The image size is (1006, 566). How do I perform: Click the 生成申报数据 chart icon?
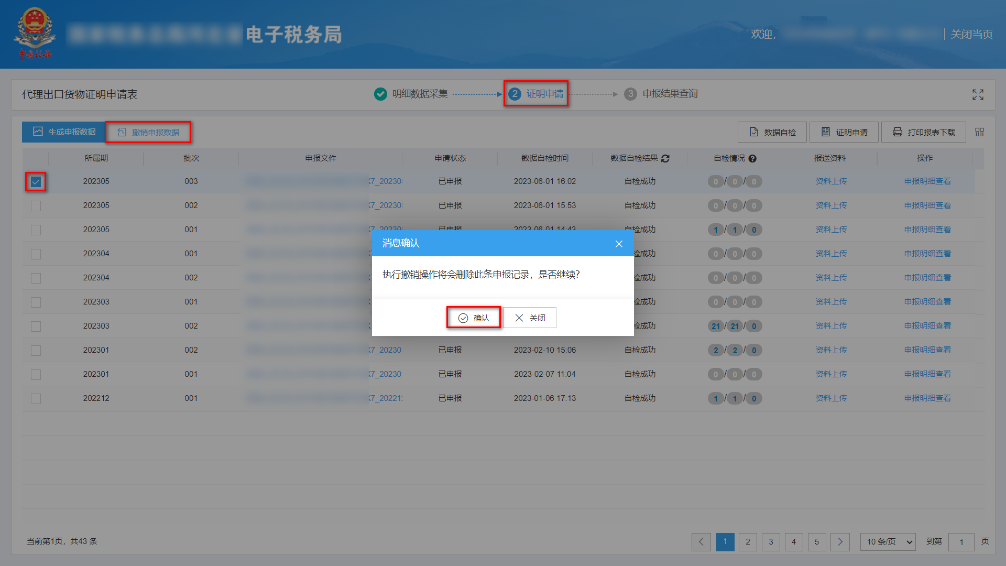[x=37, y=132]
